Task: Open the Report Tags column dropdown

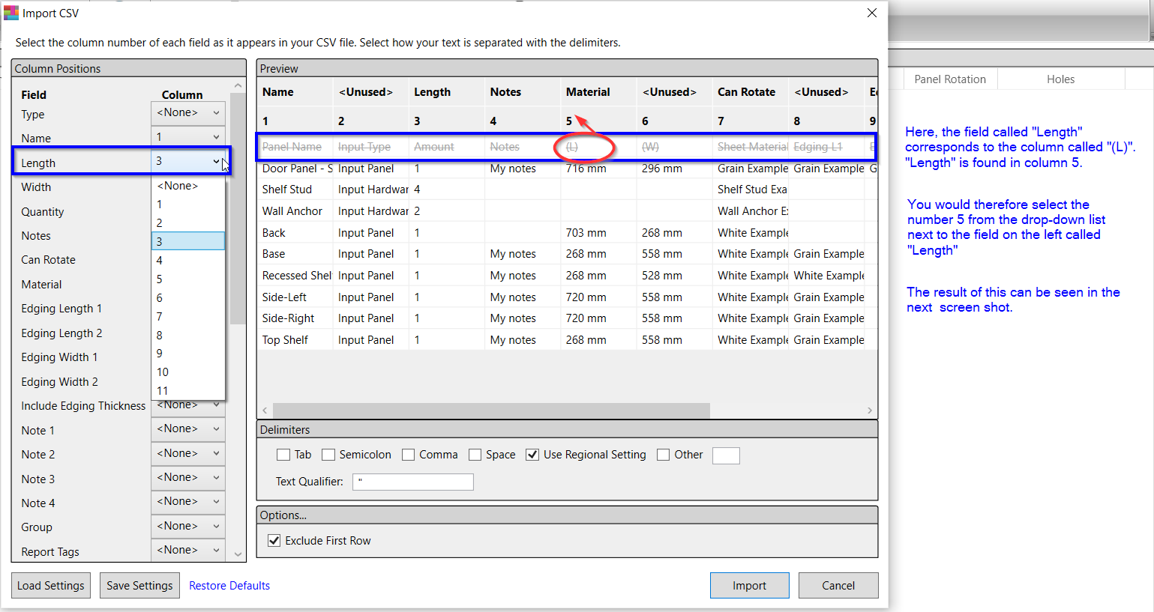Action: click(x=187, y=551)
